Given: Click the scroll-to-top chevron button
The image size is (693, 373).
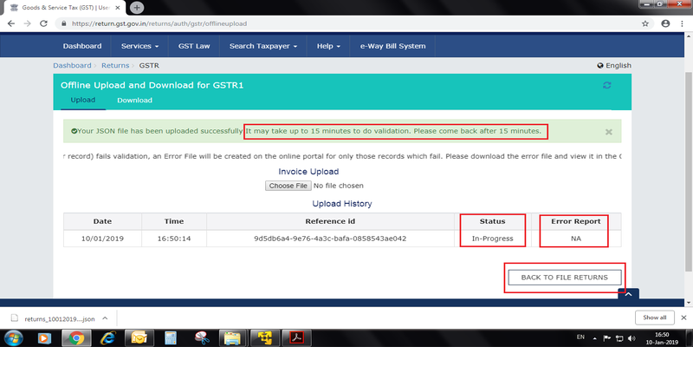Looking at the screenshot, I should click(629, 294).
